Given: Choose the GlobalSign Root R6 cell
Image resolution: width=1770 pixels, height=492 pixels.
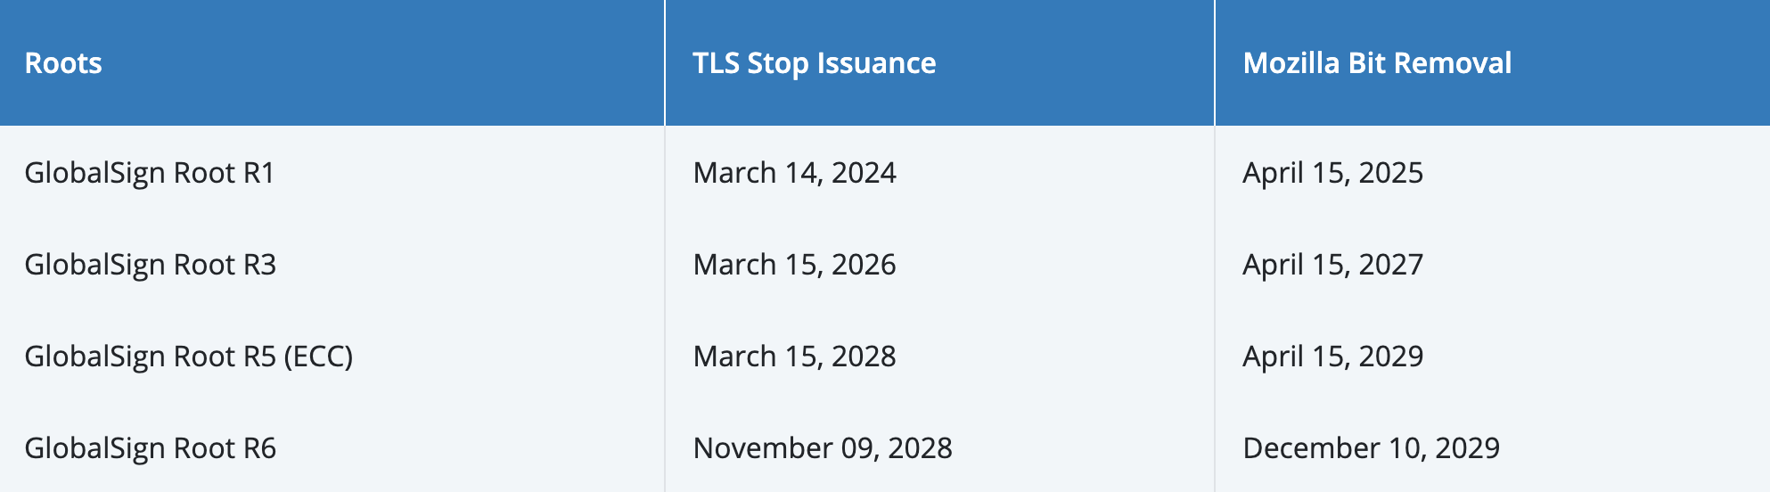Looking at the screenshot, I should click(x=150, y=447).
